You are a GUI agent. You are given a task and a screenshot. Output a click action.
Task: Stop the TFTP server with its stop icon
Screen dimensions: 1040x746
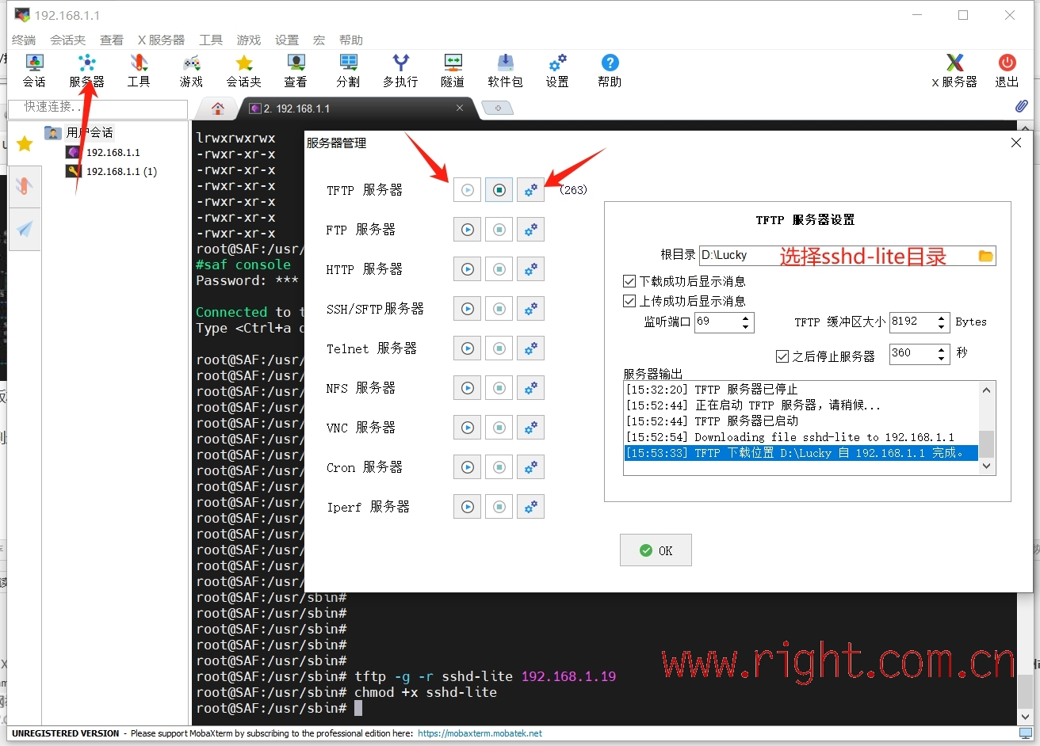(499, 190)
